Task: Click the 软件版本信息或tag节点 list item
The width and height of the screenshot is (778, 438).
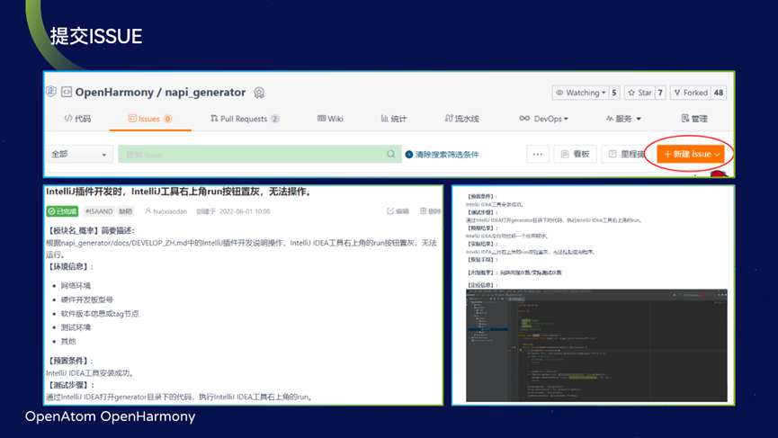Action: [100, 314]
